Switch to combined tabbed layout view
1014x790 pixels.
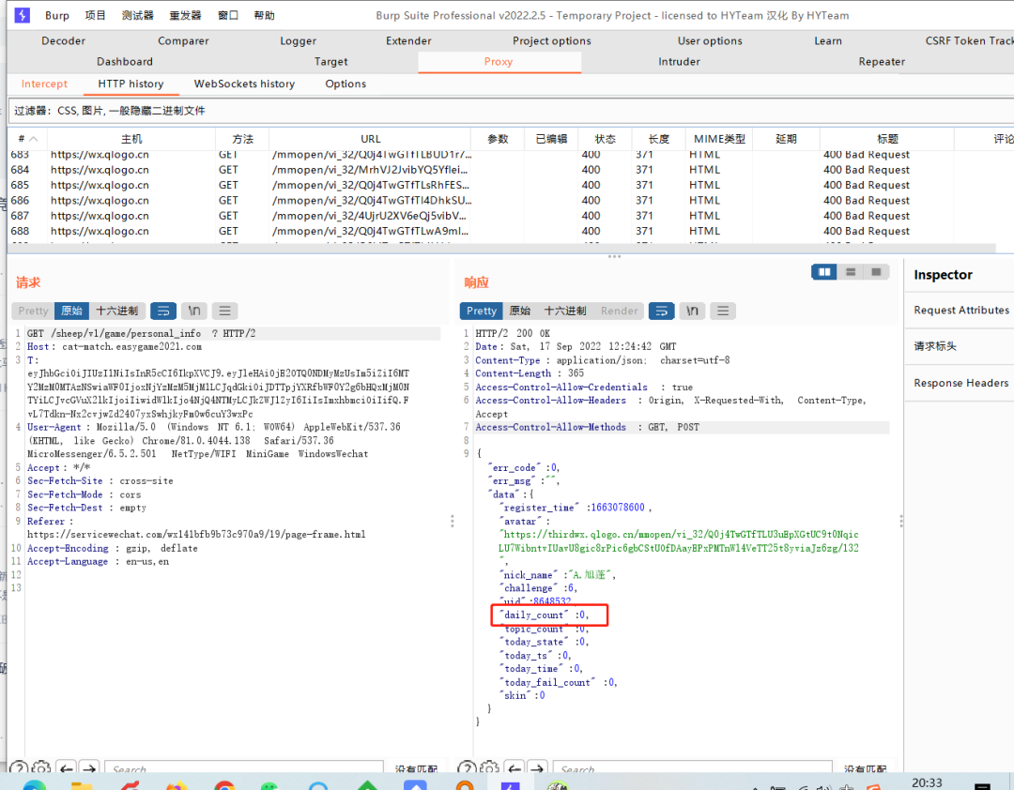tap(876, 272)
